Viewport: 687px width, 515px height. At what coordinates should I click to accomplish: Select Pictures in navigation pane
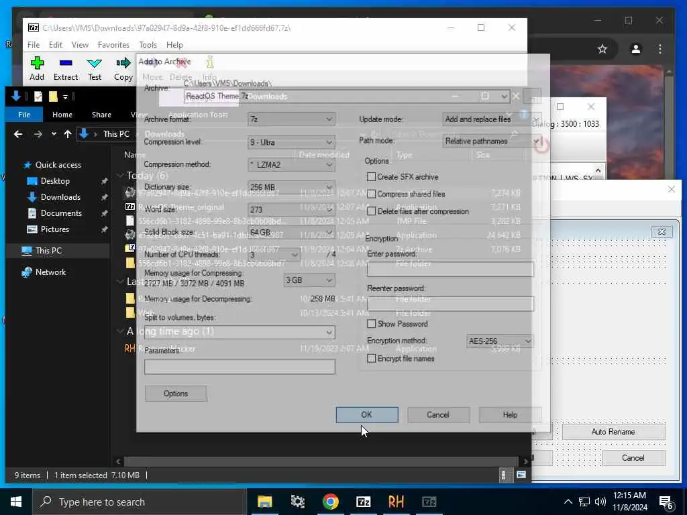54,229
